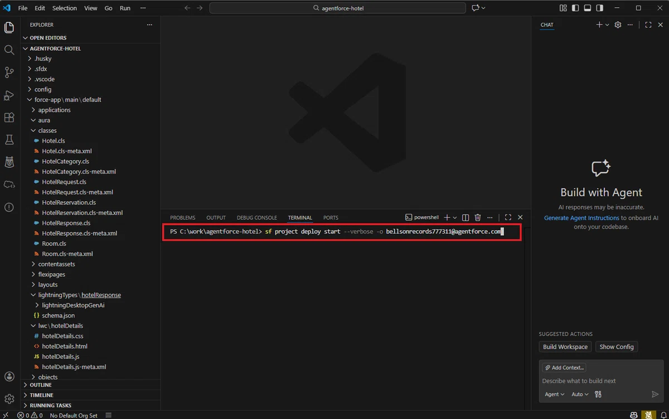Click the Generate Agent Instructions link
This screenshot has height=419, width=669.
click(x=581, y=218)
